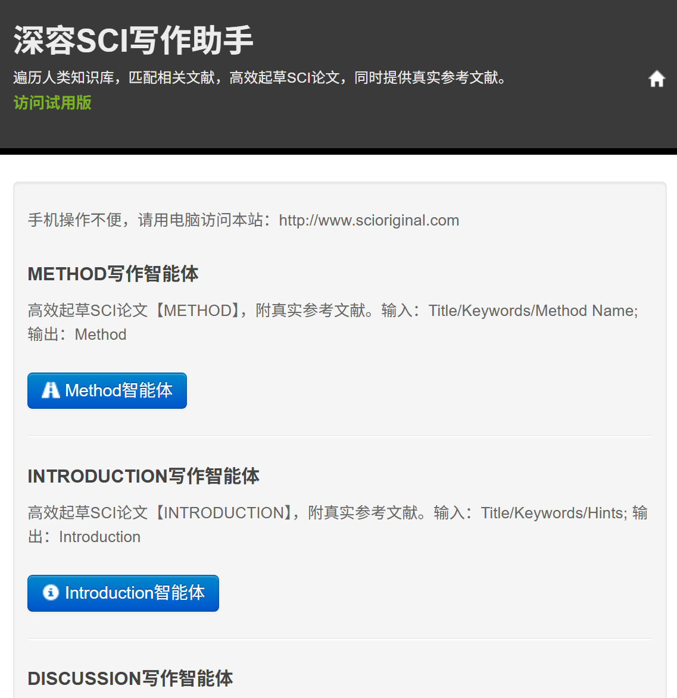Click the 深容SCI写作助手 site title

pos(133,40)
